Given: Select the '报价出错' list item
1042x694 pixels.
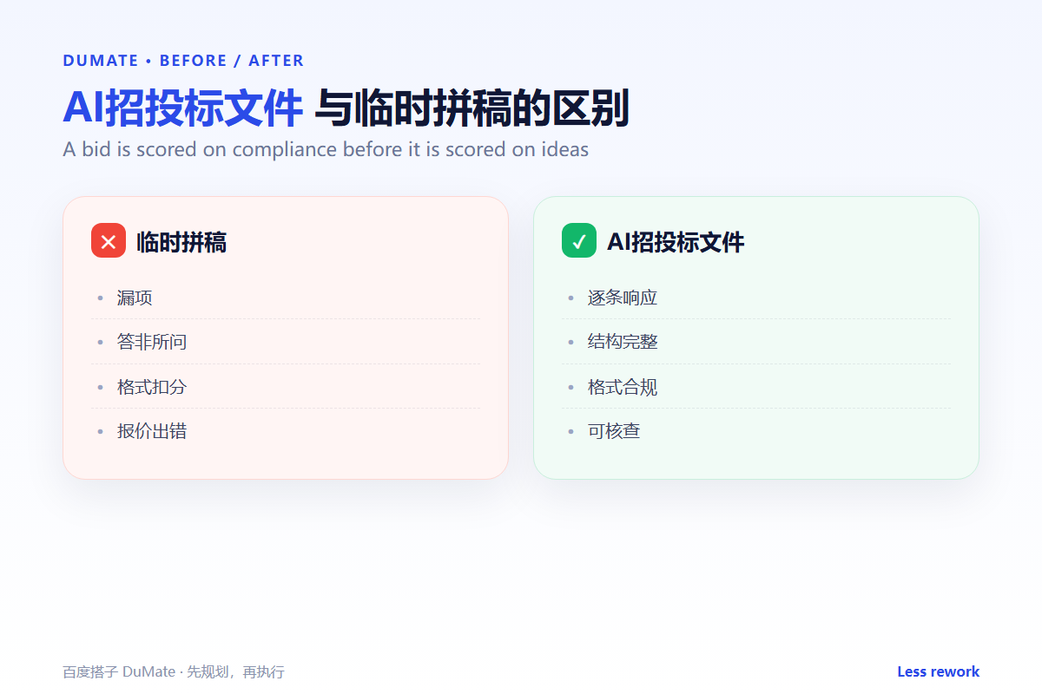Looking at the screenshot, I should pos(286,431).
